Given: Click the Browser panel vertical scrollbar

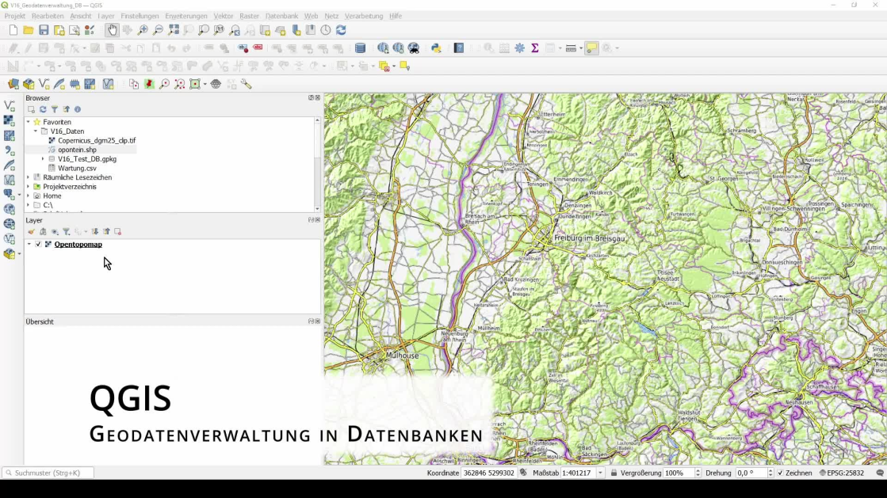Looking at the screenshot, I should pos(317,165).
